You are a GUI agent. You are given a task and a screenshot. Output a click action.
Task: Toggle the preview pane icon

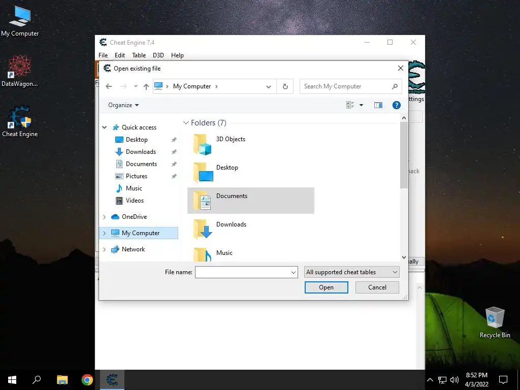tap(378, 105)
